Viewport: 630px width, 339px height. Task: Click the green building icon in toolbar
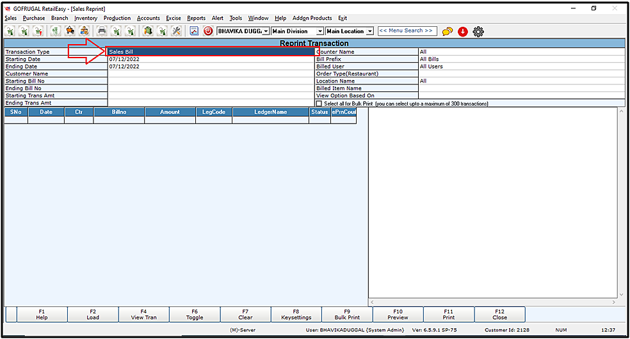point(147,31)
